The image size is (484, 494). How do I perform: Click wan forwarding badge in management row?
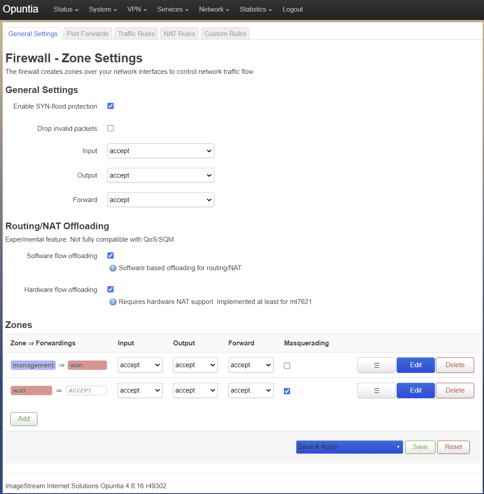click(87, 365)
